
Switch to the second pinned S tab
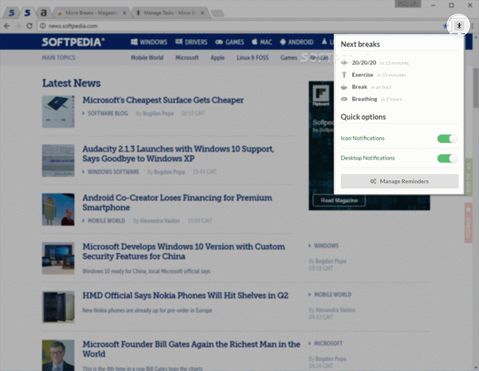tap(27, 13)
